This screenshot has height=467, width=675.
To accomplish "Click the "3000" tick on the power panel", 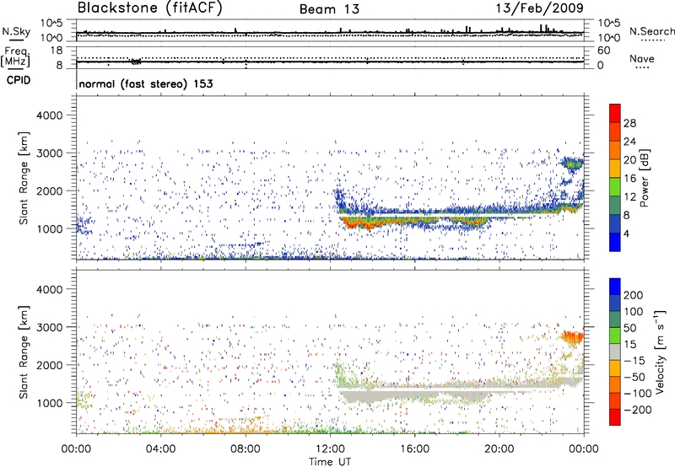I will (x=50, y=153).
